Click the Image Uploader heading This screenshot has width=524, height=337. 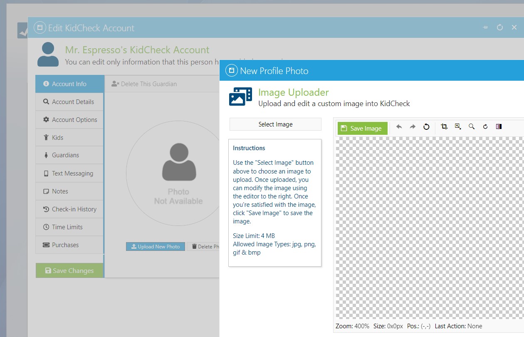(294, 92)
